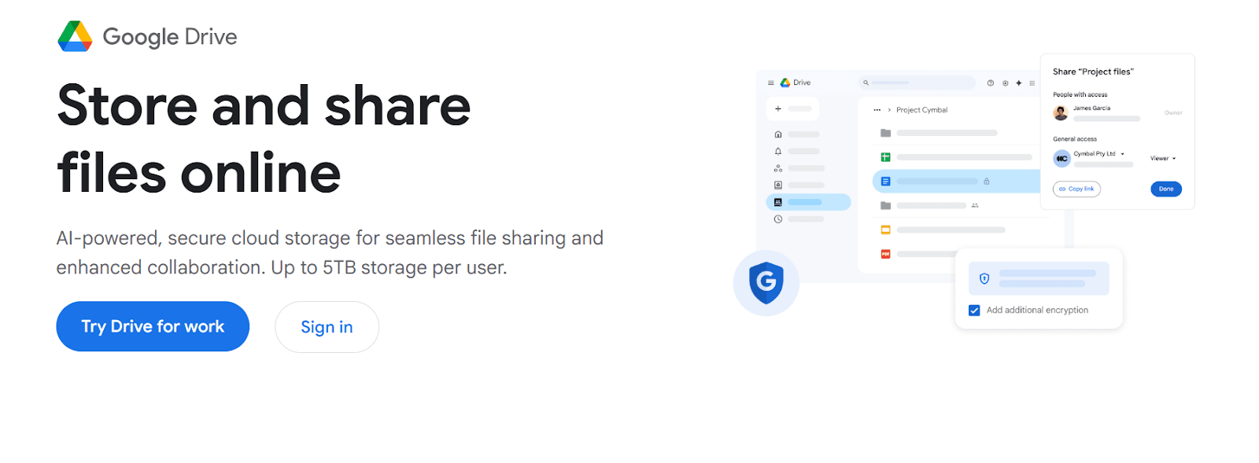Open the yellow Slides file icon
The image size is (1259, 463).
885,230
